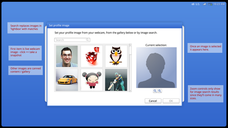Click the 'Current selection:' label

tap(156, 45)
